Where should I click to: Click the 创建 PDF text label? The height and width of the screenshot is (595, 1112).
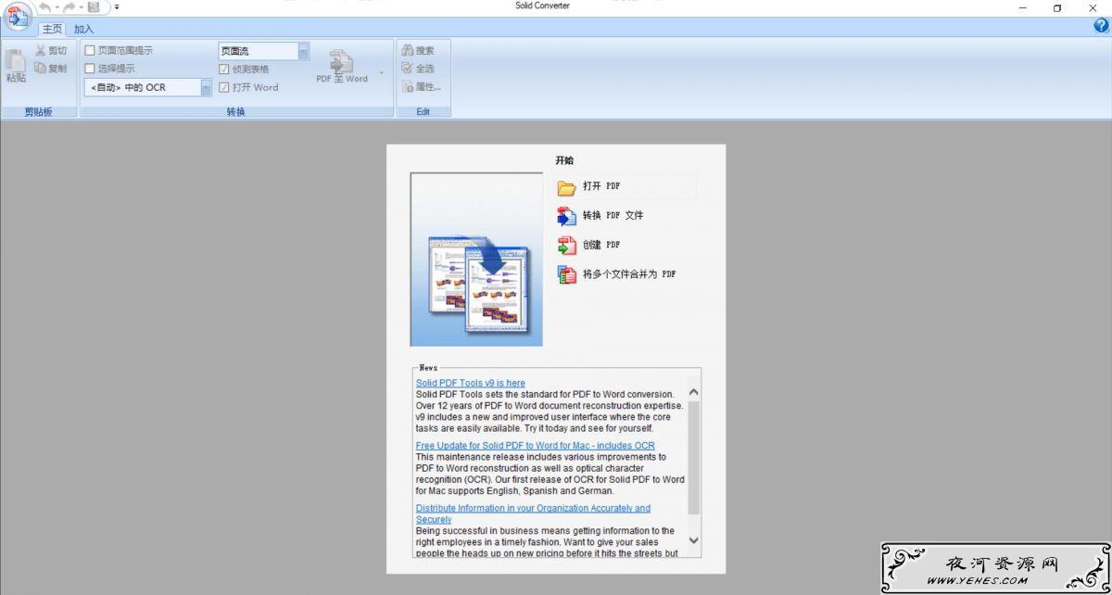coord(601,245)
